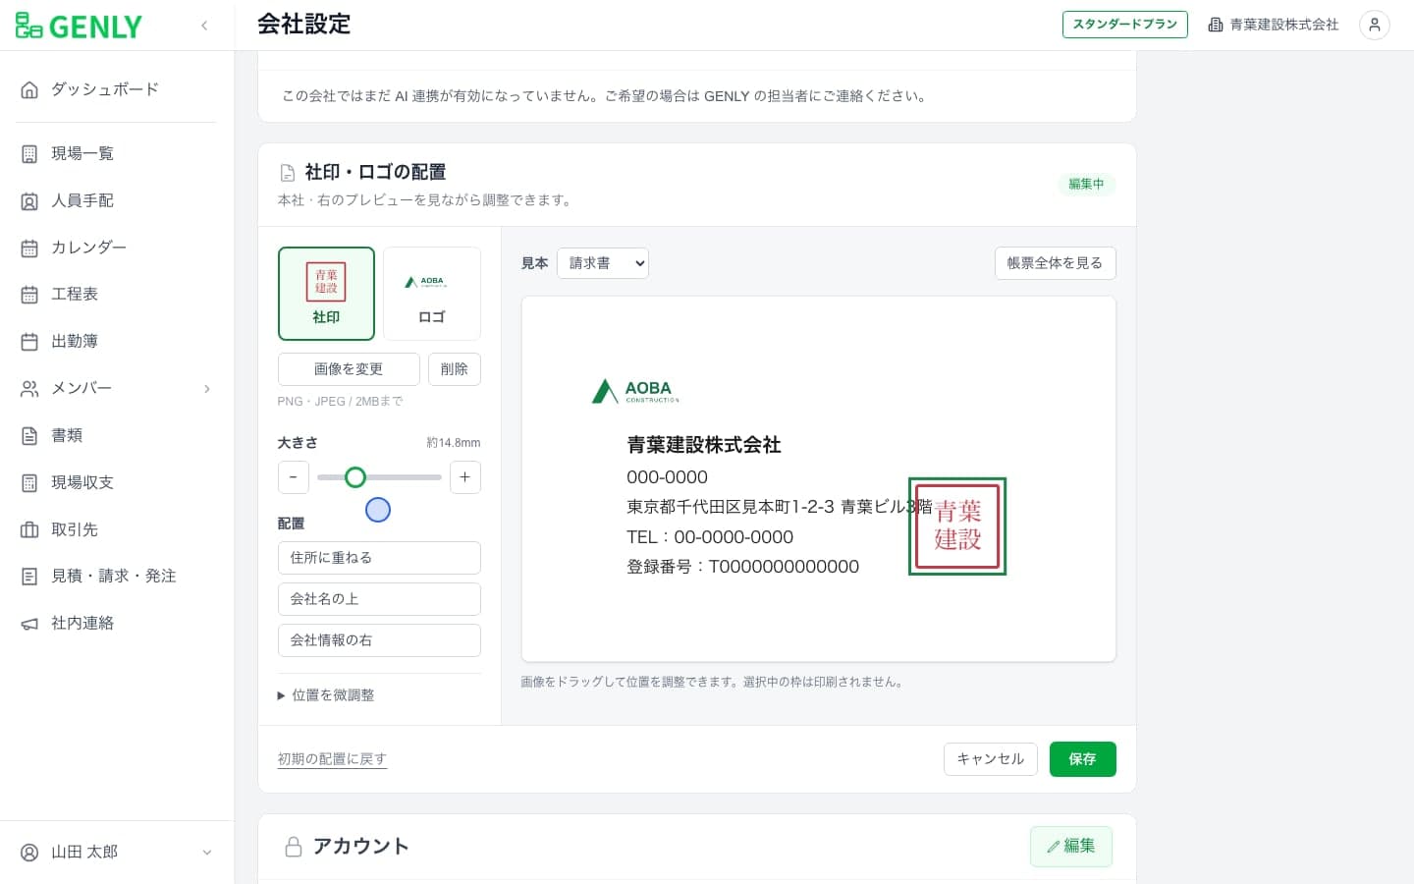Choose the 会社名の上 placement
Screen dimensions: 1414x884
pos(379,599)
